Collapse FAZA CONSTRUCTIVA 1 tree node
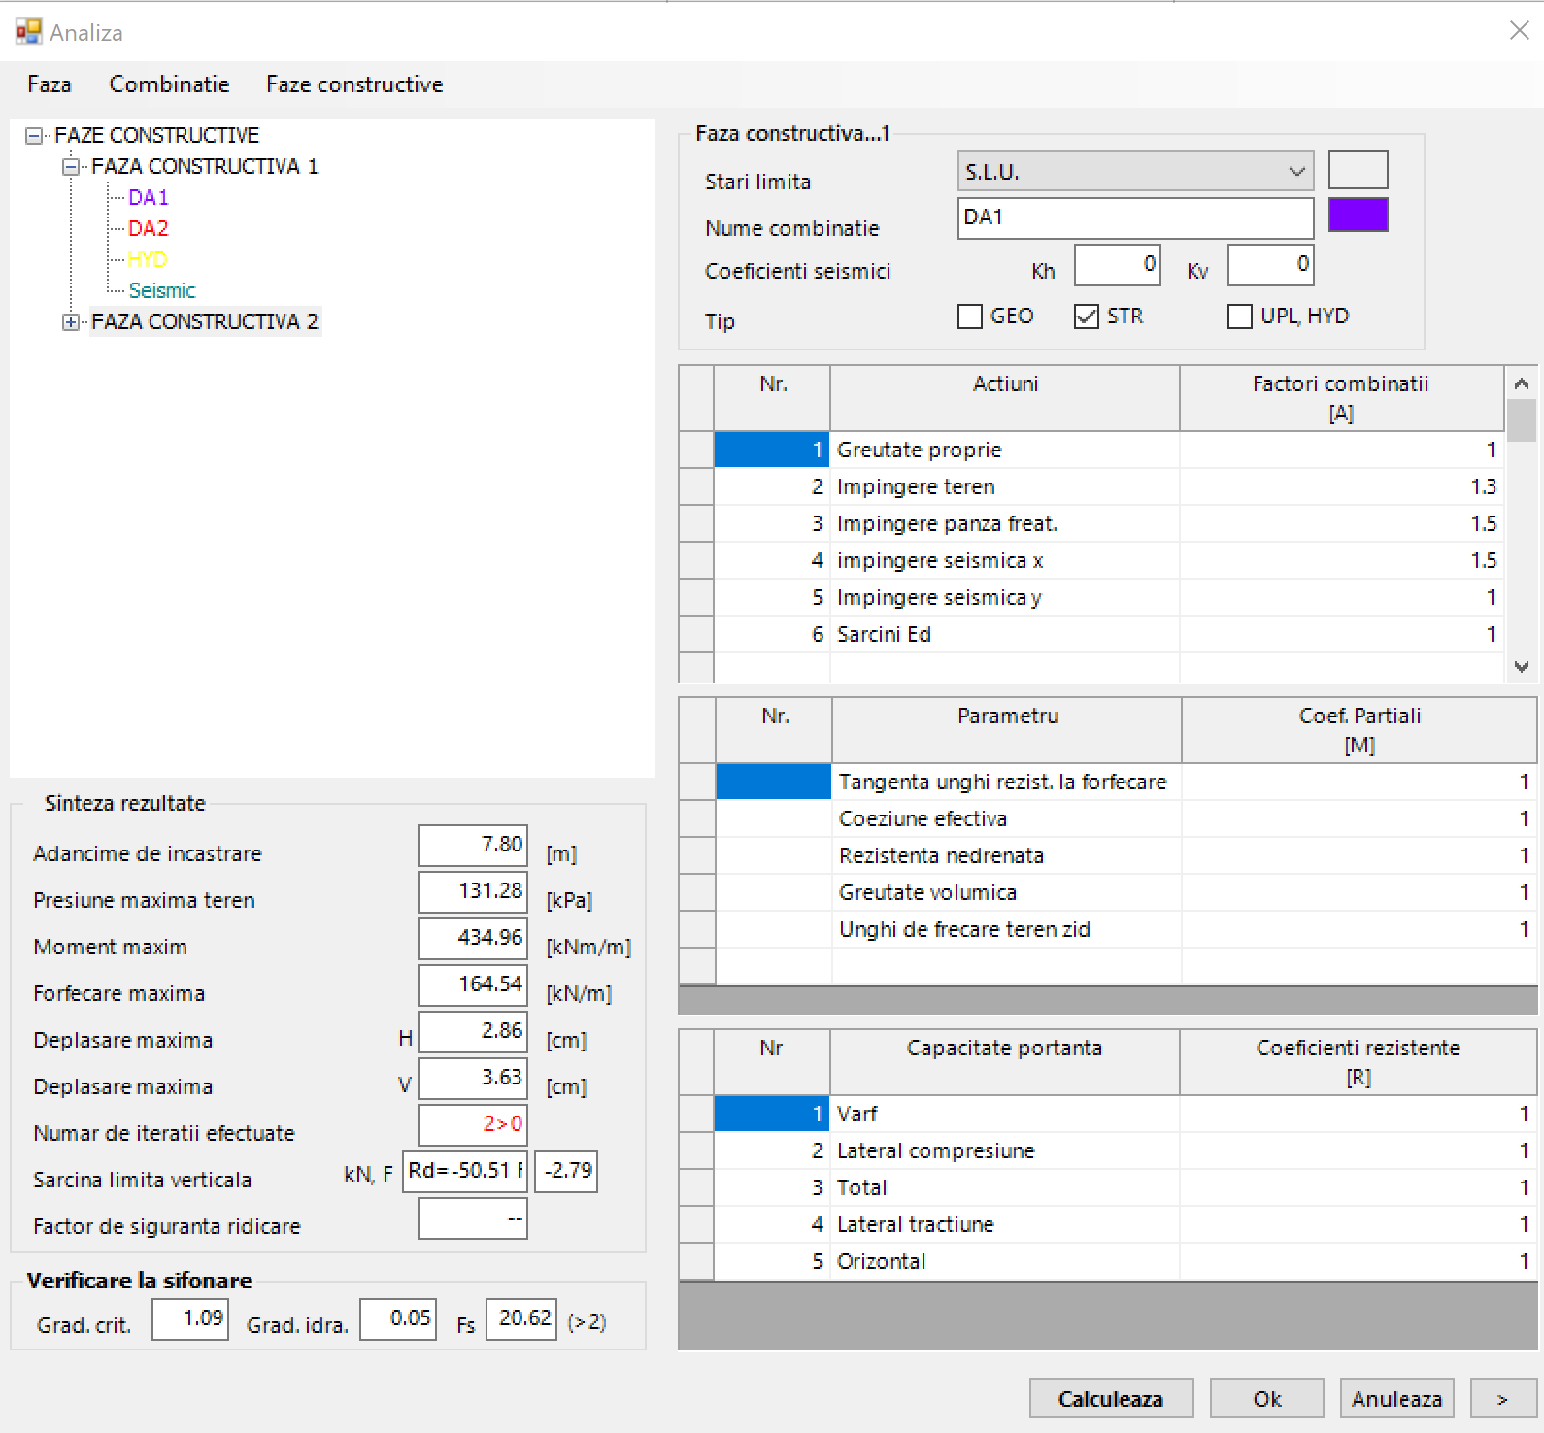This screenshot has height=1433, width=1544. pyautogui.click(x=70, y=167)
